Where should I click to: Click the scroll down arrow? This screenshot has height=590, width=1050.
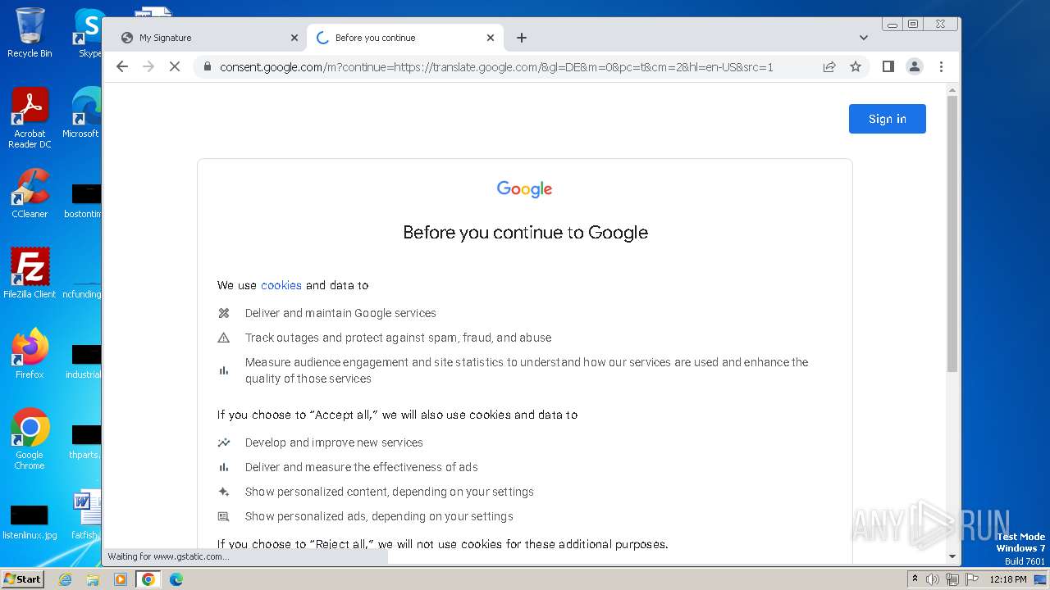coord(952,556)
